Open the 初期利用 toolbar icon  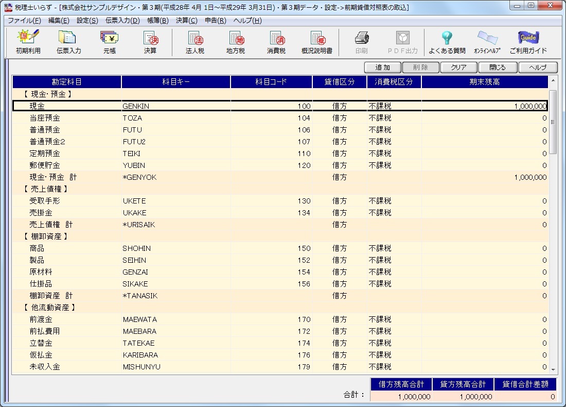point(28,42)
